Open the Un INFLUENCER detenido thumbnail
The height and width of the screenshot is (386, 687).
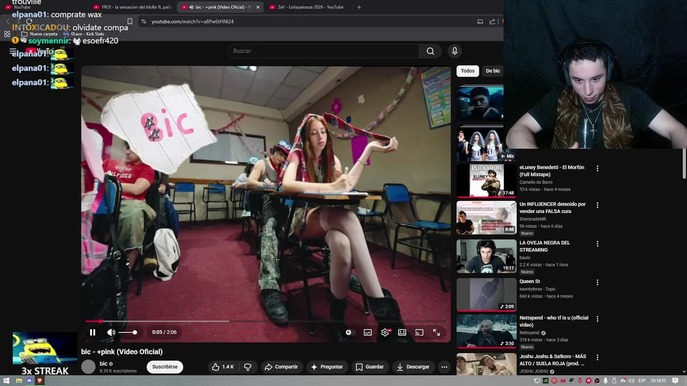[486, 218]
